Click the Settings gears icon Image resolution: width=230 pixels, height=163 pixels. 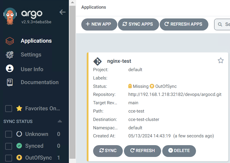10,55
